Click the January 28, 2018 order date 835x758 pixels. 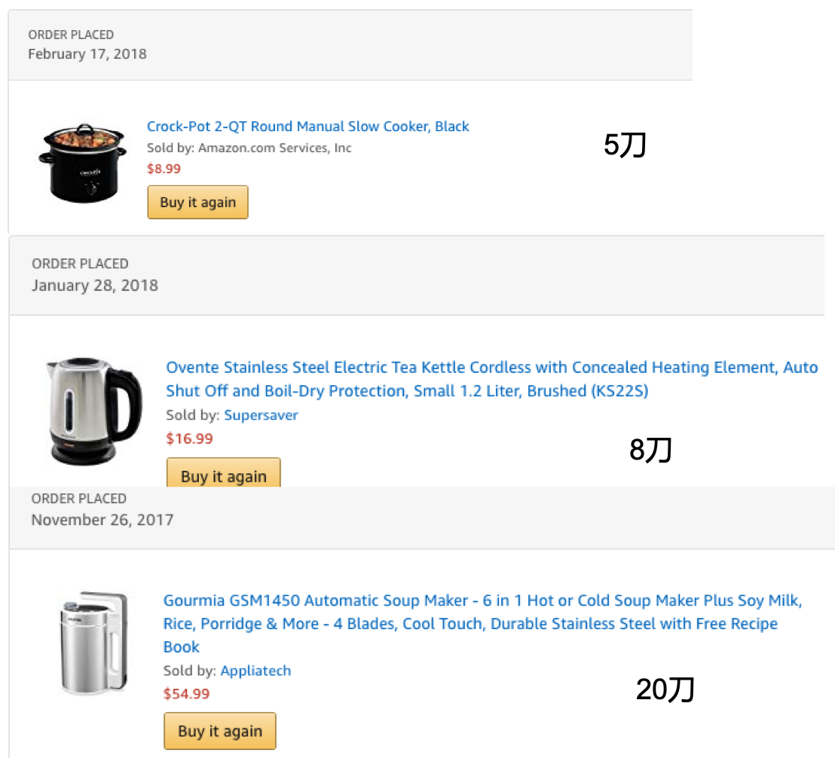pyautogui.click(x=95, y=286)
